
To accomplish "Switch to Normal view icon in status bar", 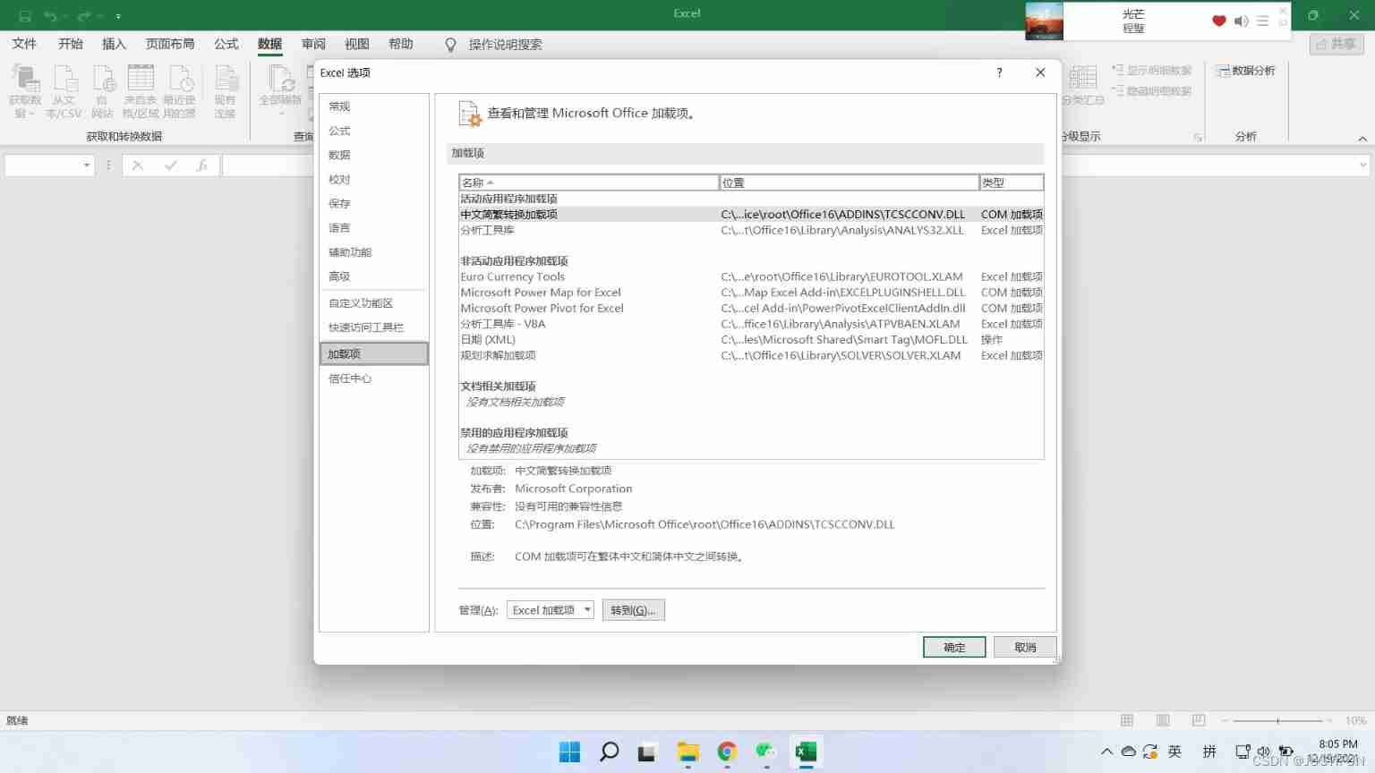I will pyautogui.click(x=1127, y=720).
